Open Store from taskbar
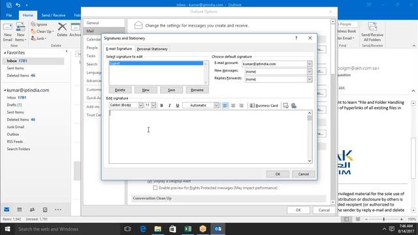This screenshot has width=418, height=235. point(172,229)
